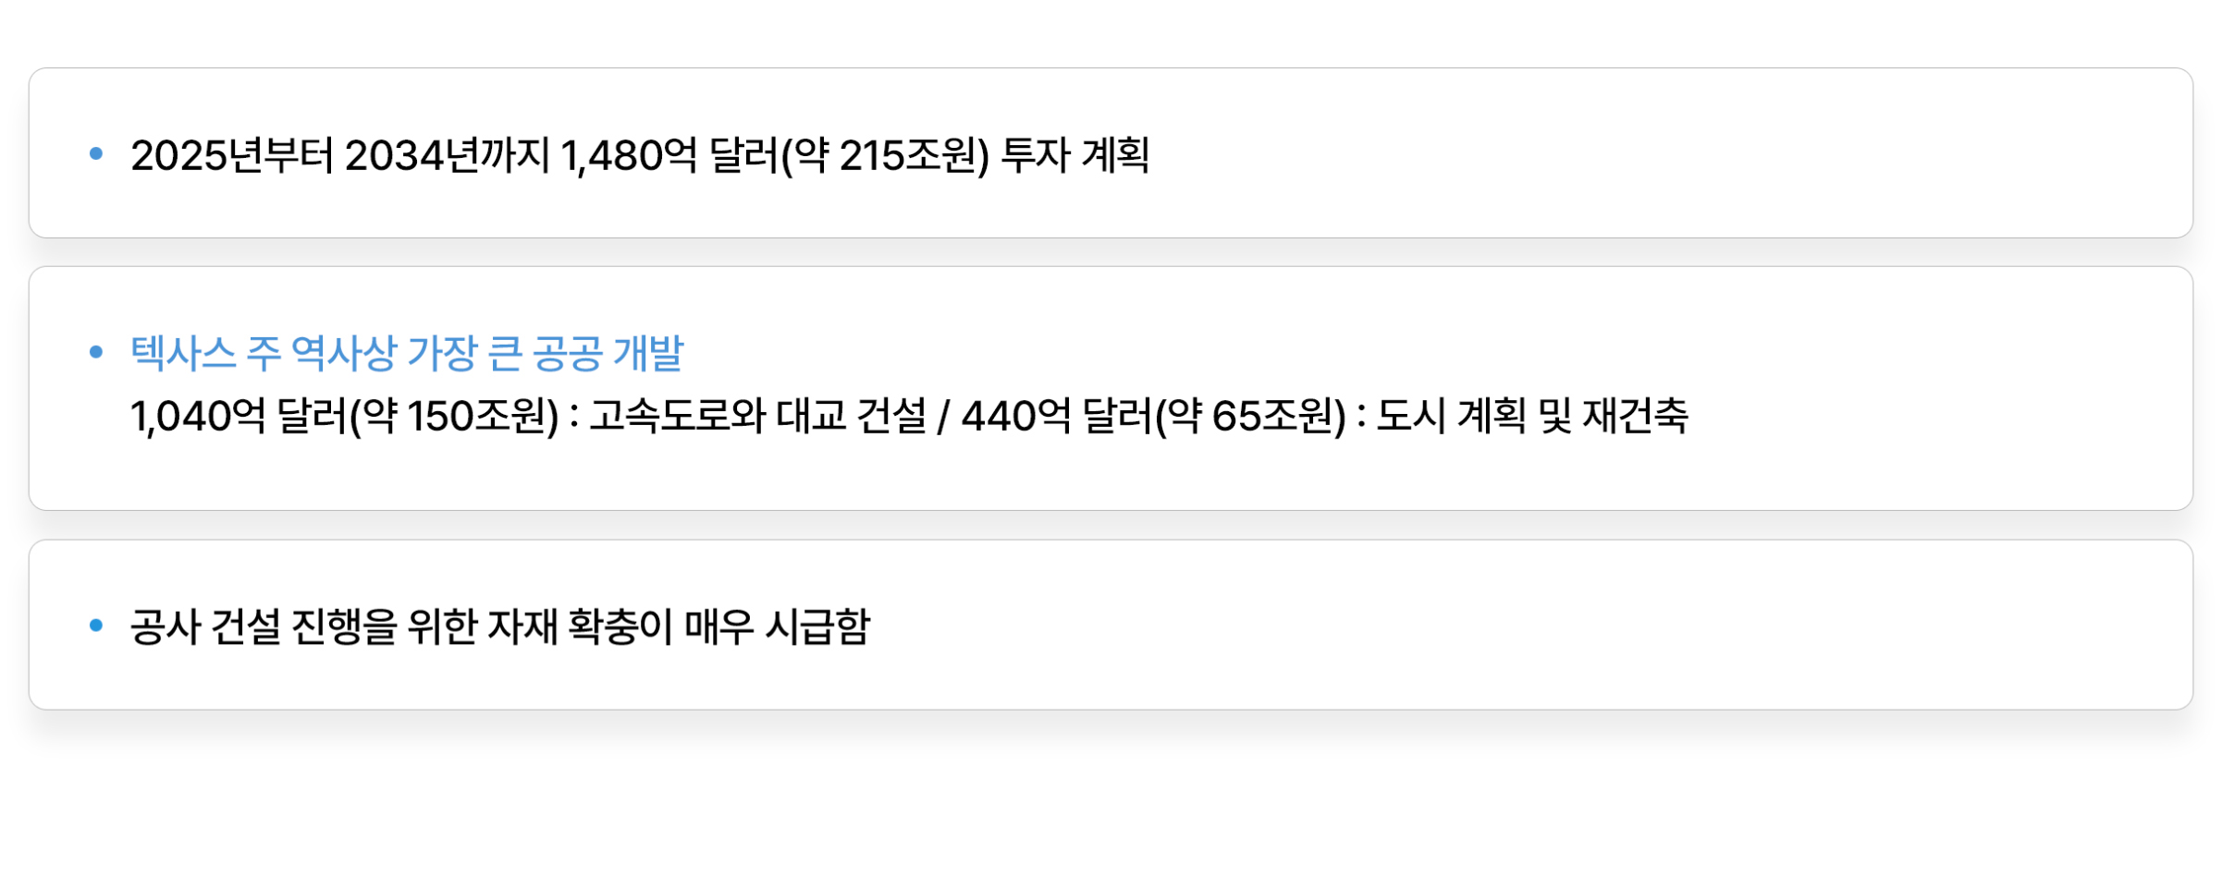Select the 440억 달러 figure
The width and height of the screenshot is (2223, 875).
click(x=1056, y=417)
